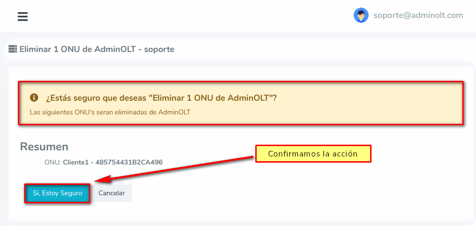Click the empty space in the top header bar

pyautogui.click(x=189, y=16)
